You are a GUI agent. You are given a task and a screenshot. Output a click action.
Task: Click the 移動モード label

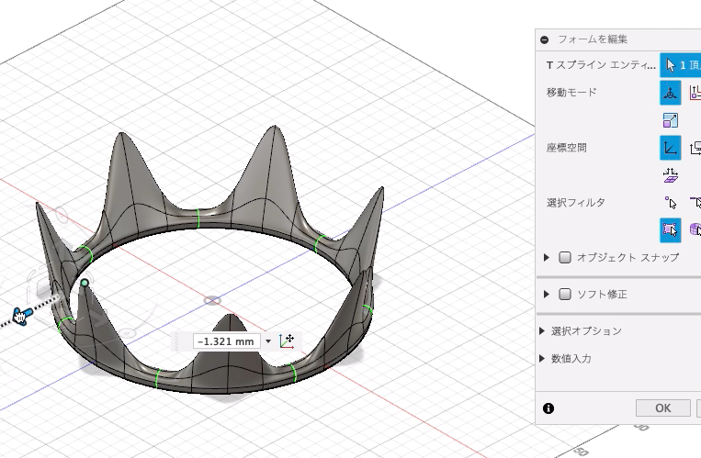571,93
